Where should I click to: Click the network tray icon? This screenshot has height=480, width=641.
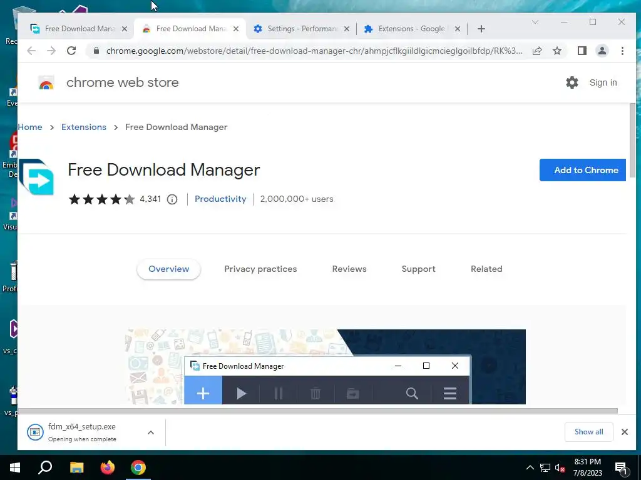(545, 467)
